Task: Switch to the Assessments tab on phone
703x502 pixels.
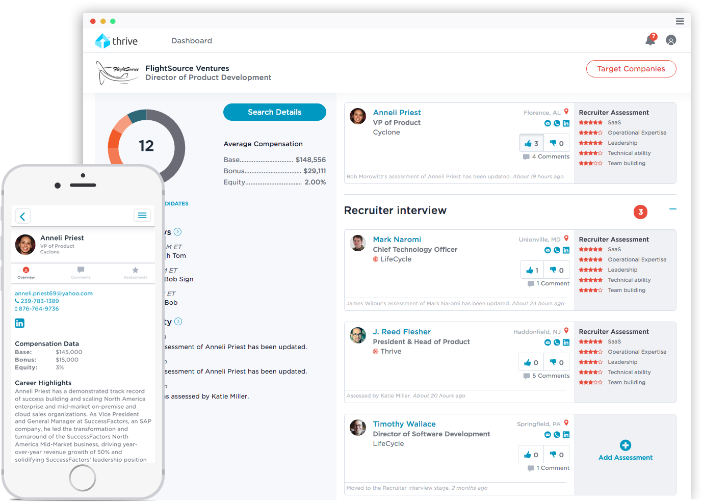Action: pyautogui.click(x=135, y=273)
